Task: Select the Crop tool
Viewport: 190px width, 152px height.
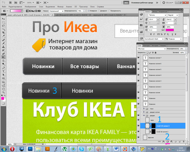Action: click(x=3, y=33)
